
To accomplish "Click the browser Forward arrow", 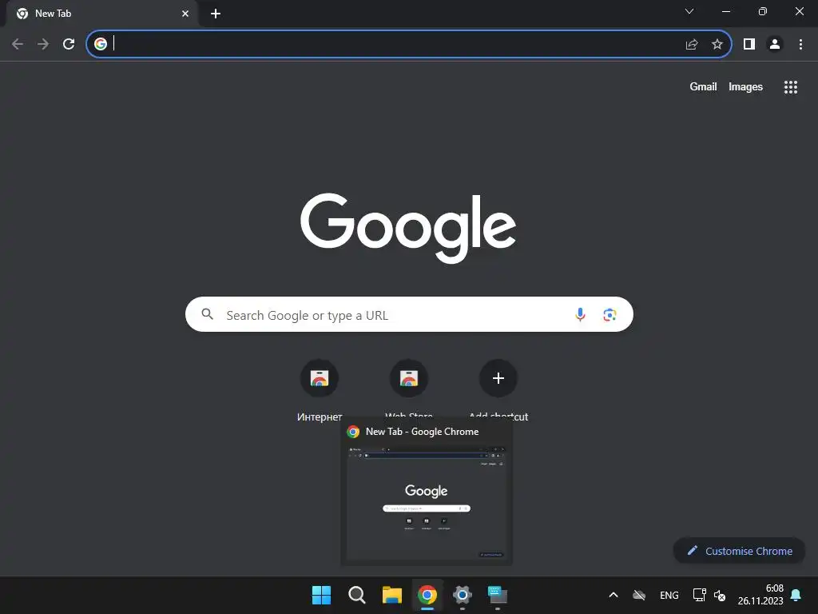I will pyautogui.click(x=43, y=44).
